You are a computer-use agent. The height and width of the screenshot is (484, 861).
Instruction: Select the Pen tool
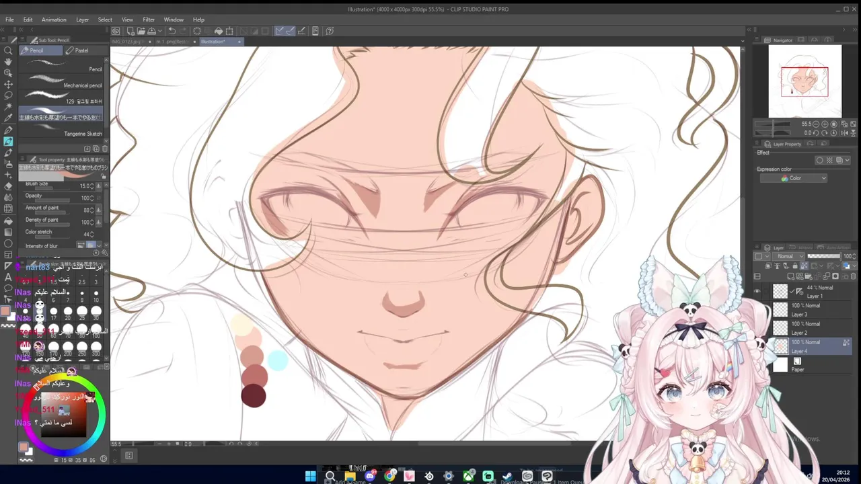pos(8,130)
